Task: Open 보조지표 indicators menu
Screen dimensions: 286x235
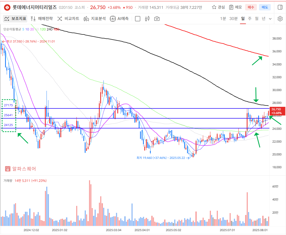Action: (x=15, y=19)
